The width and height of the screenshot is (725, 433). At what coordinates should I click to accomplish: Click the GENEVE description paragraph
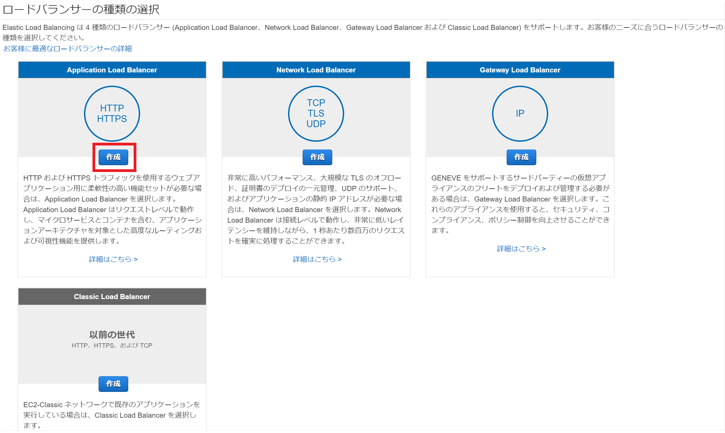tap(520, 204)
